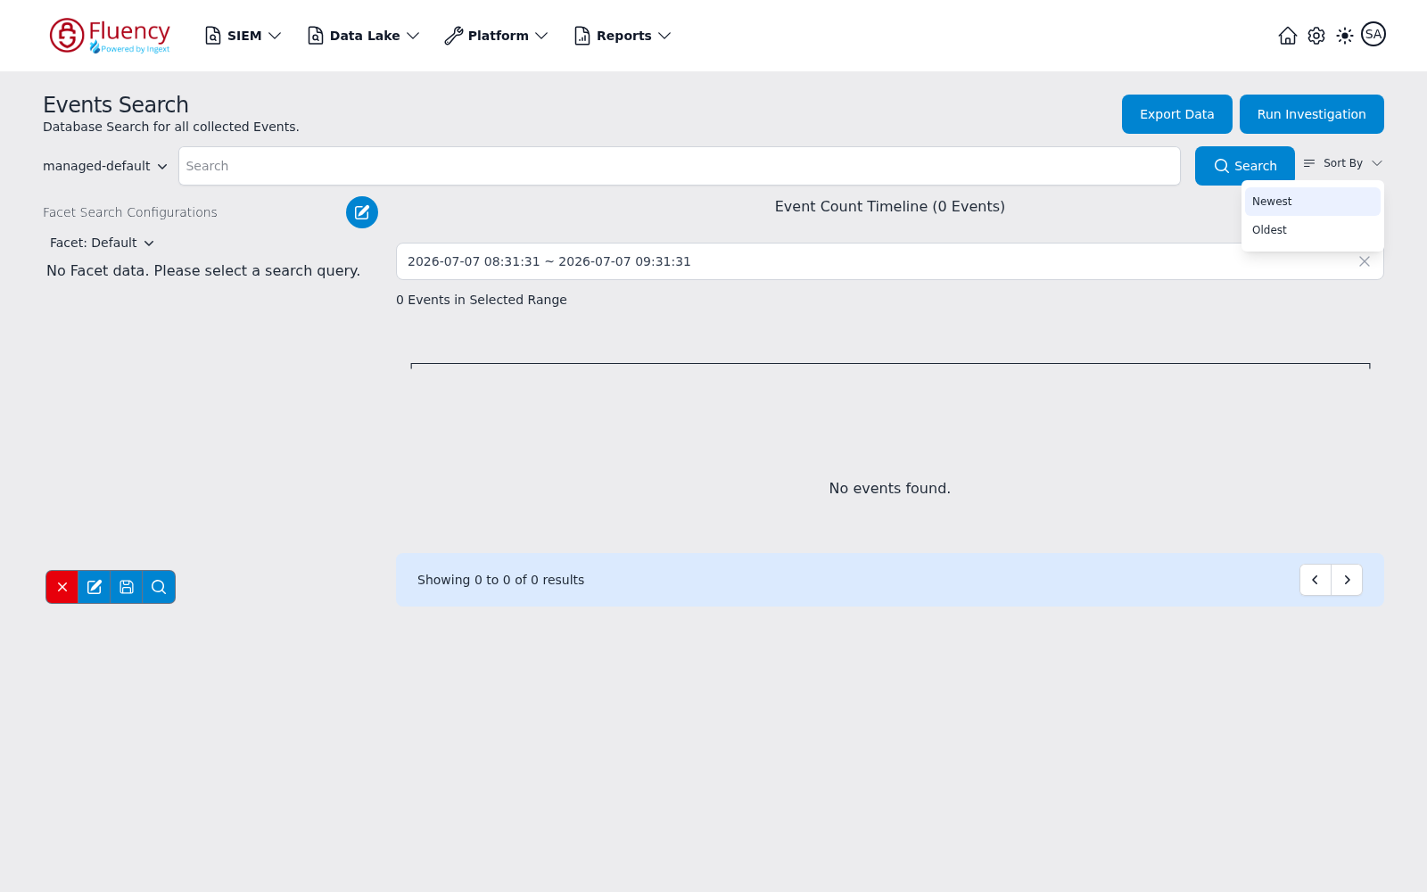
Task: Open SA user avatar menu
Action: (x=1373, y=34)
